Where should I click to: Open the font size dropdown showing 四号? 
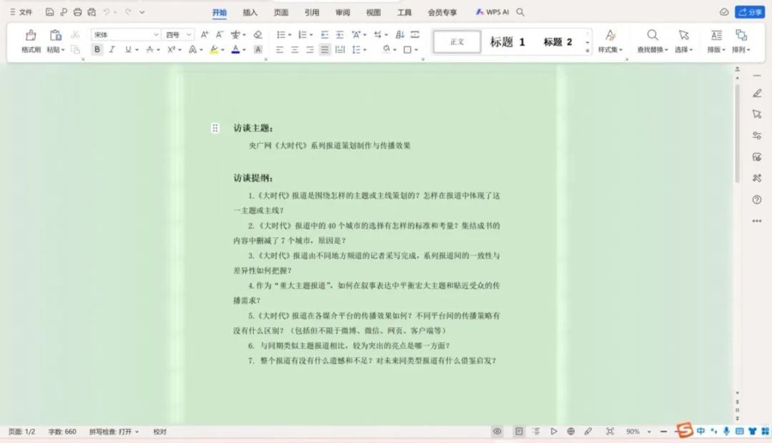189,34
